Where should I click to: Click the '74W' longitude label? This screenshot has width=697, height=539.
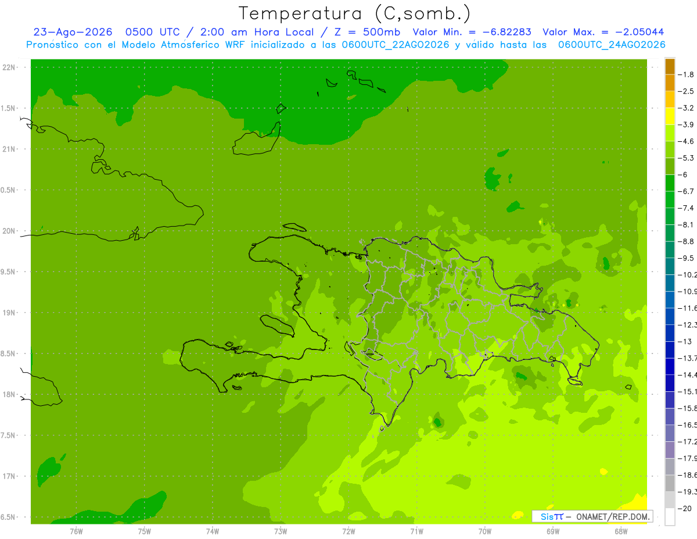(212, 531)
